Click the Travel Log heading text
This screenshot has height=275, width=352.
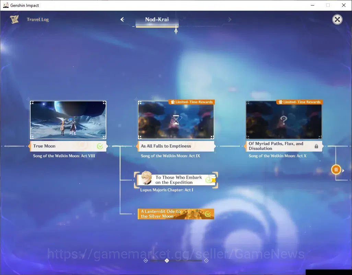(38, 20)
